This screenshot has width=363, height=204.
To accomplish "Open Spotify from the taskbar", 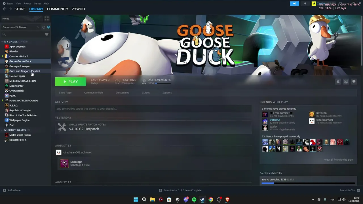I will coord(194,199).
